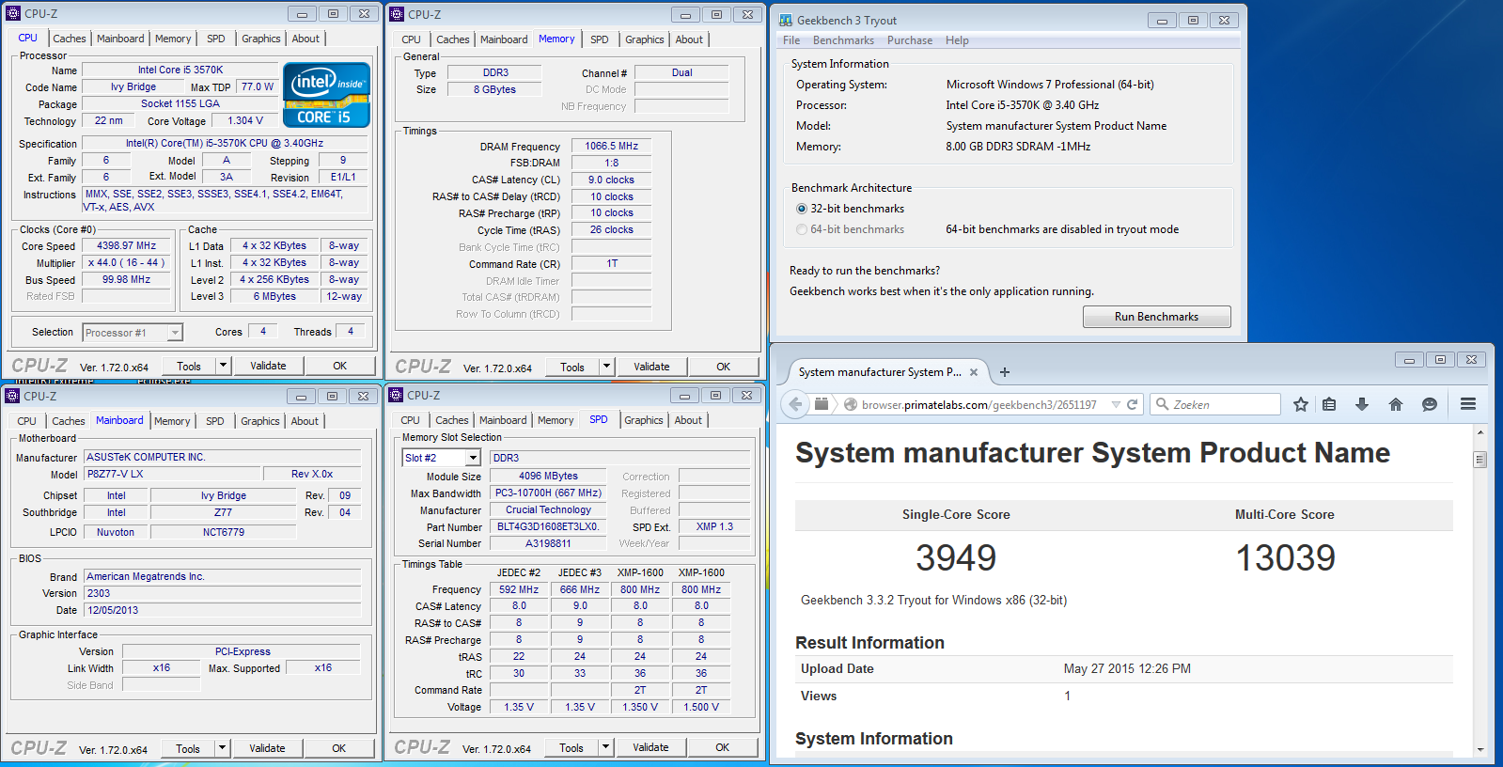Click the CAS# Latency 9.0 clocks value
This screenshot has width=1503, height=767.
tap(611, 180)
